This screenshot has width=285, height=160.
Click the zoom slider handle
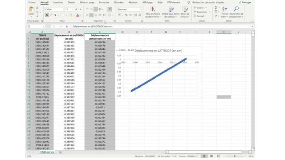235,156
